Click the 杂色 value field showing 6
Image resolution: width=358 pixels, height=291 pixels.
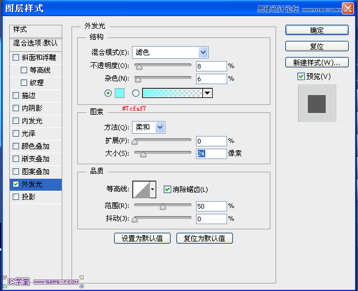212,79
